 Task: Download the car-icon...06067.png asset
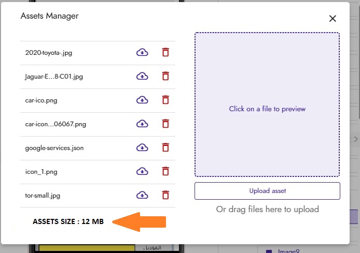(x=142, y=124)
